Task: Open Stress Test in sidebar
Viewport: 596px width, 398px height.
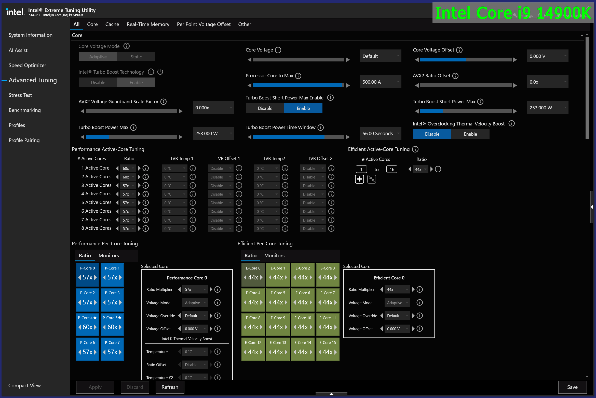Action: point(20,95)
